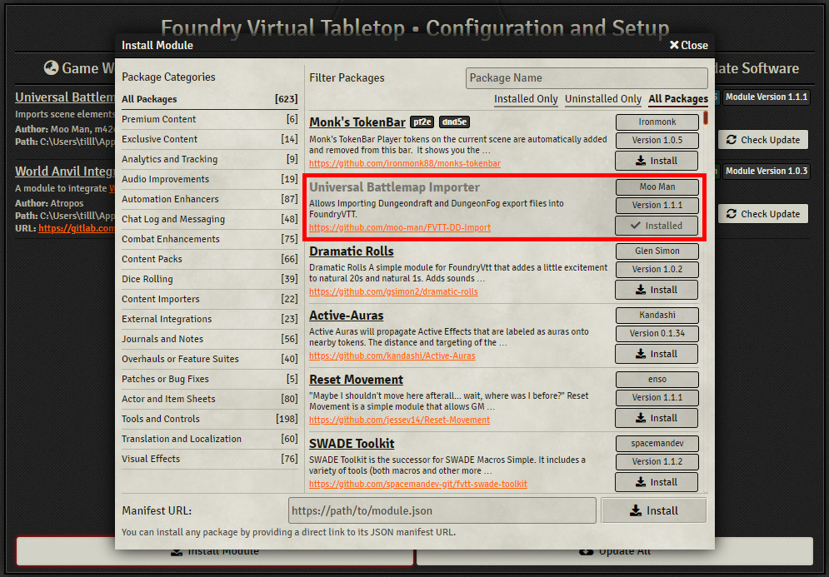Open Patches or Bug Fixes category

click(209, 380)
